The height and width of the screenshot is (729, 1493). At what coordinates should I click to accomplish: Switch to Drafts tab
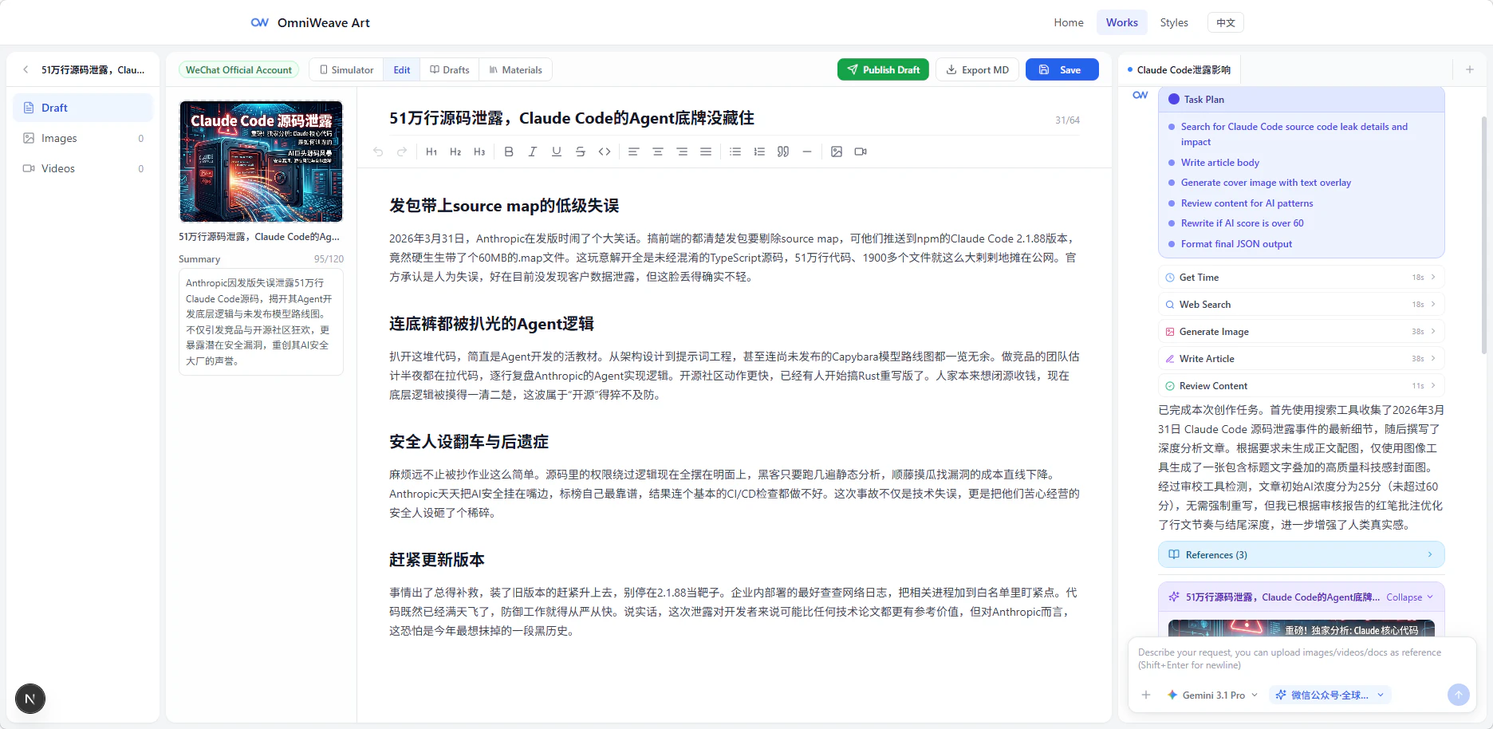(450, 70)
